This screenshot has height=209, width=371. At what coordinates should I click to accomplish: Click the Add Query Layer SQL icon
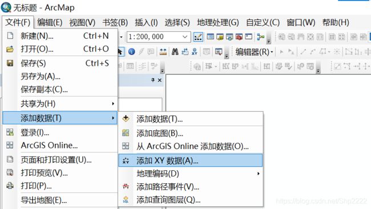(126, 200)
